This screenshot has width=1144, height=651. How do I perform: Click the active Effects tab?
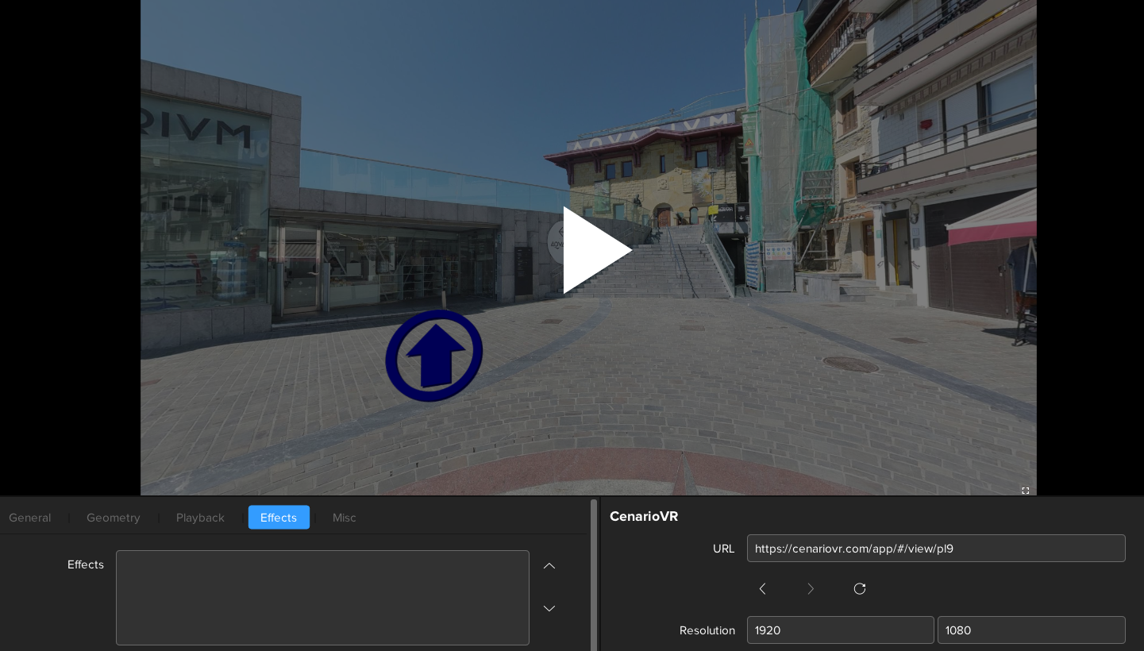[279, 518]
